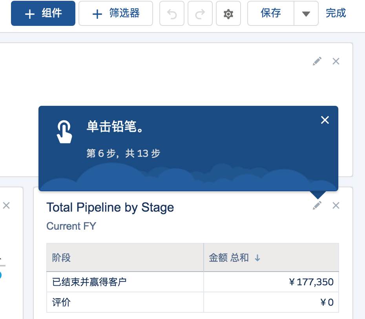
Task: Edit the top component with its pencil icon
Action: click(317, 61)
